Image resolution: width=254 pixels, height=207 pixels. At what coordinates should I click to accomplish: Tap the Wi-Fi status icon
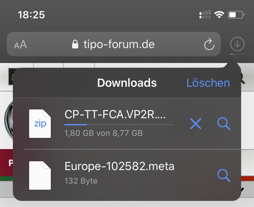tap(219, 15)
